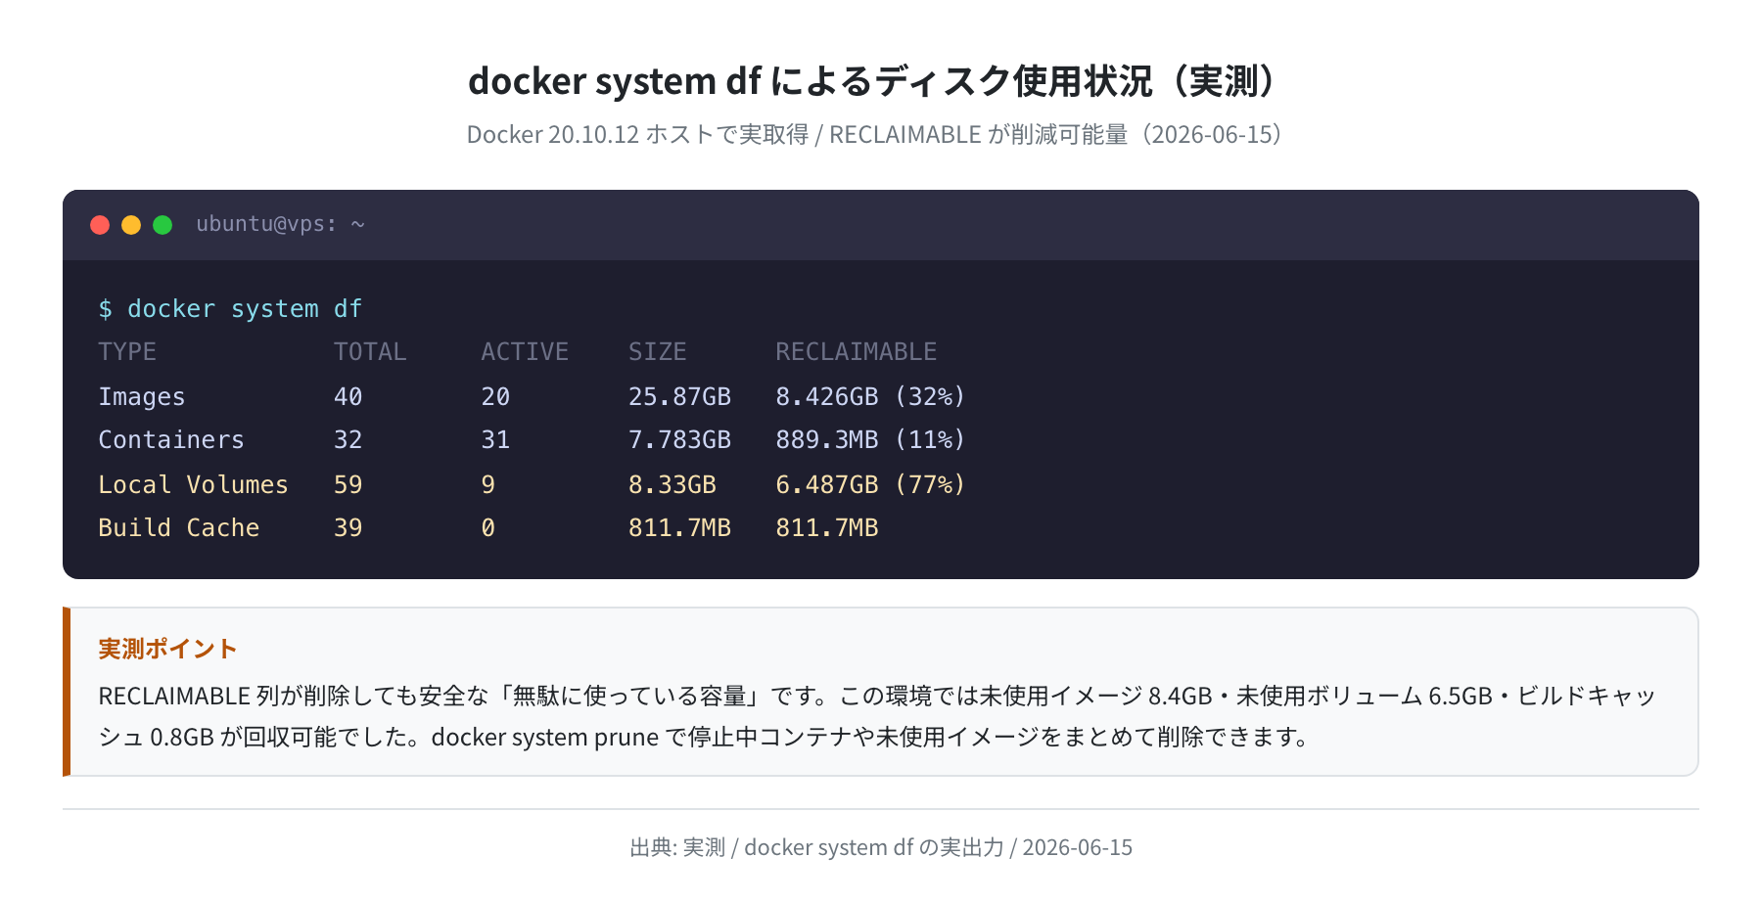Click Containers size 7.783GB
The height and width of the screenshot is (902, 1762).
pos(680,440)
